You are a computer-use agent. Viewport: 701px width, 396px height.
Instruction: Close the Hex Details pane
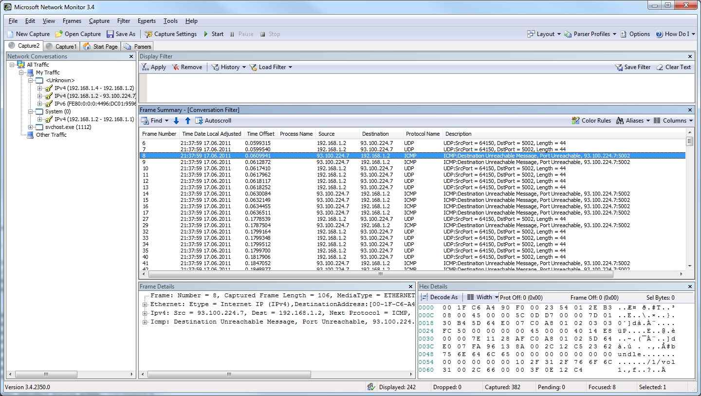click(x=690, y=287)
